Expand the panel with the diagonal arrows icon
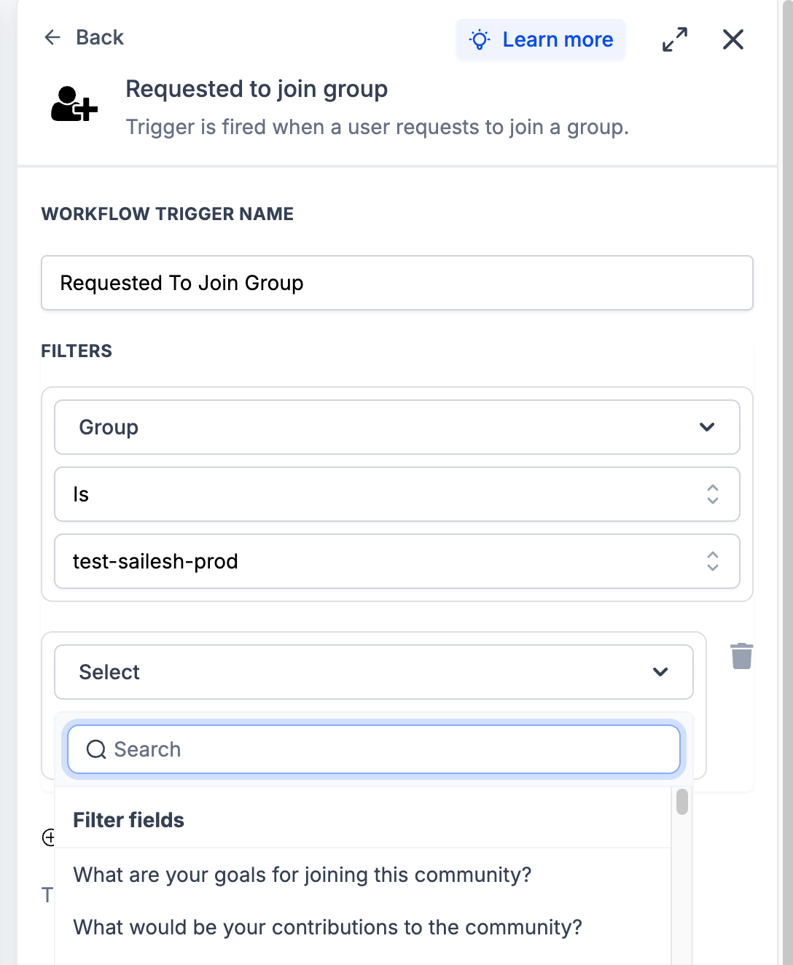 click(675, 39)
